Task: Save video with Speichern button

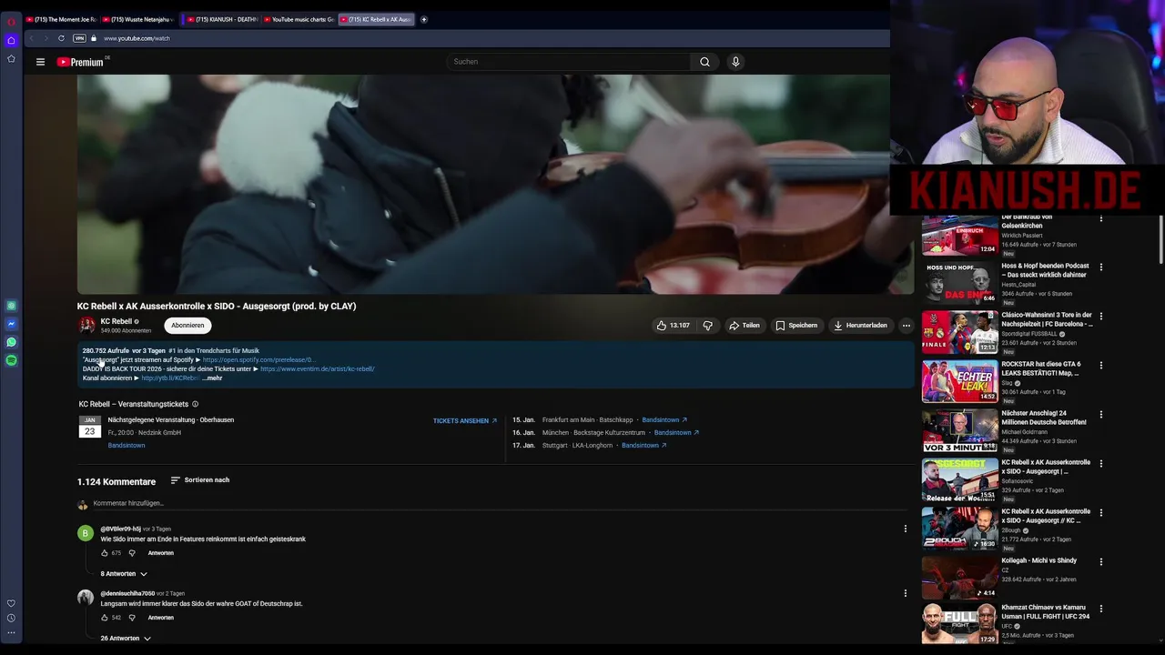Action: pos(796,325)
